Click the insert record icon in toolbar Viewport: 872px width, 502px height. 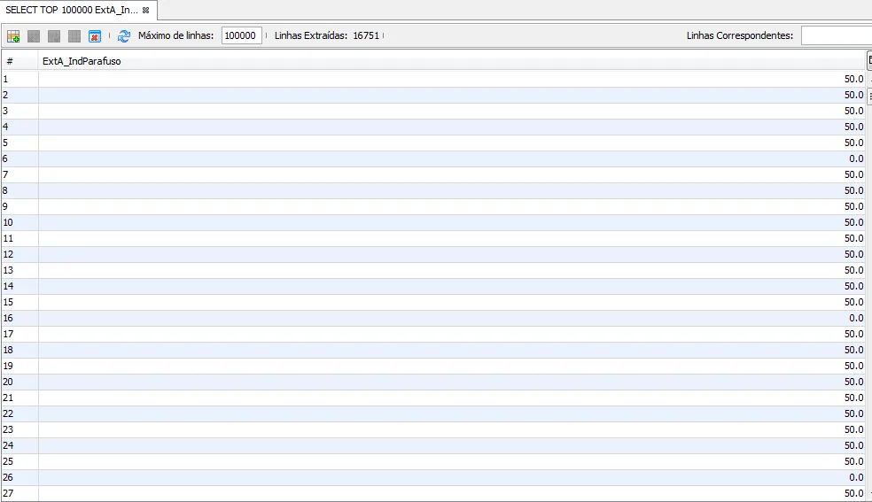13,36
